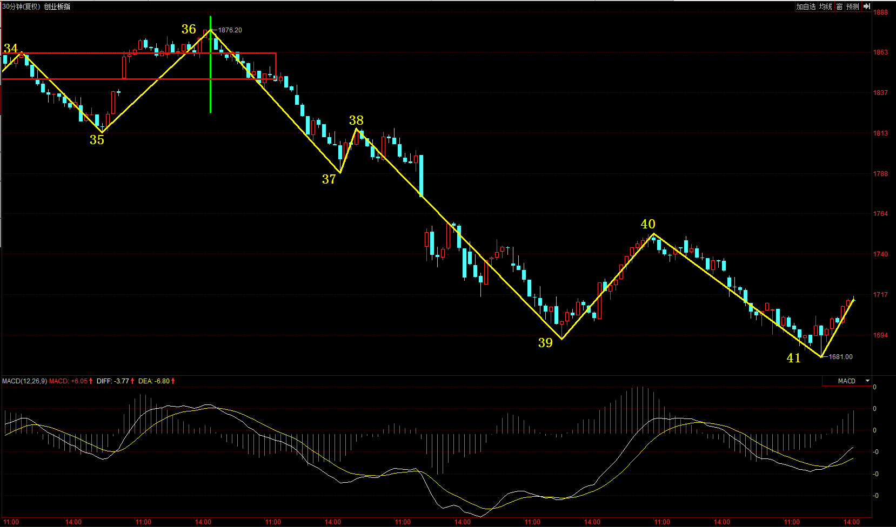Click the collapse-panel arrow icon at top right

[866, 6]
